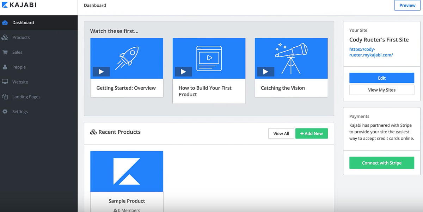Click the Kajabi logo in header
The image size is (423, 212).
[19, 5]
